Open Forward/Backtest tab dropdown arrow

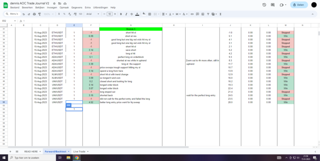point(68,151)
